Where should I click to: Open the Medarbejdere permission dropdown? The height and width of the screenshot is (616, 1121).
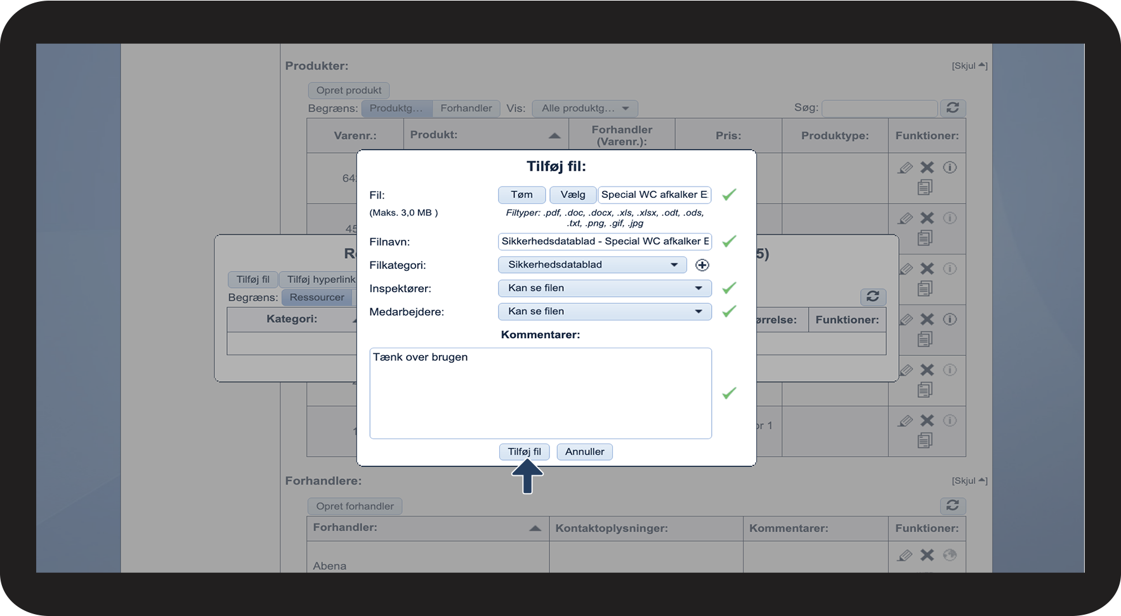tap(604, 311)
